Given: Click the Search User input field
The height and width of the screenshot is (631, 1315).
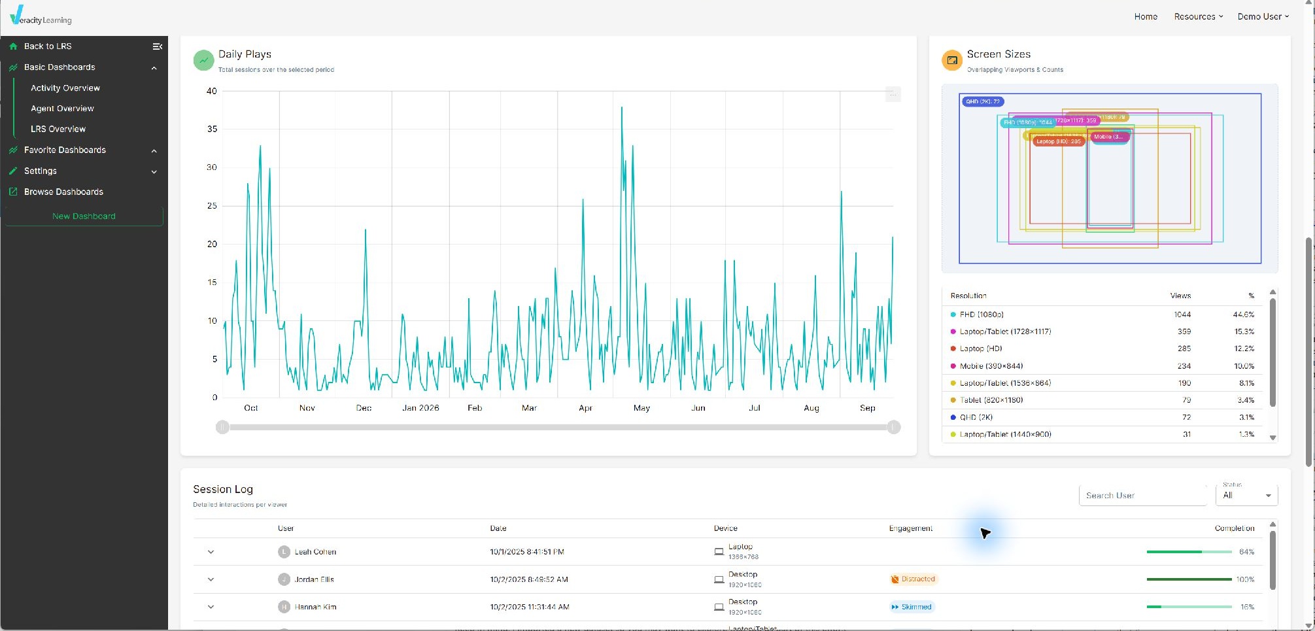Looking at the screenshot, I should click(1142, 495).
